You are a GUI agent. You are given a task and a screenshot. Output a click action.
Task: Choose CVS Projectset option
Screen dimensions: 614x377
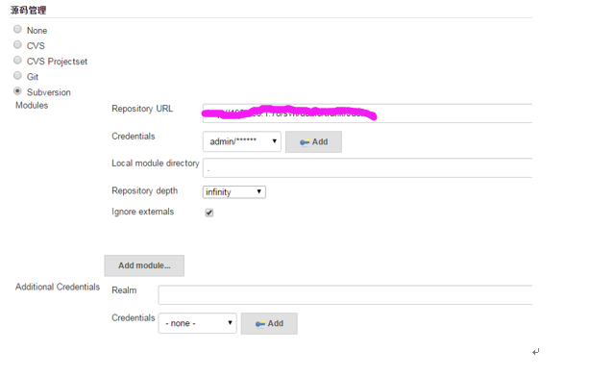tap(17, 61)
